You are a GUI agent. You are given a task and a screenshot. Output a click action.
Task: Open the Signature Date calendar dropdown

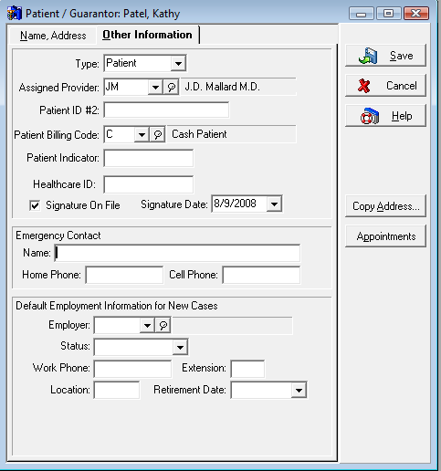[274, 204]
